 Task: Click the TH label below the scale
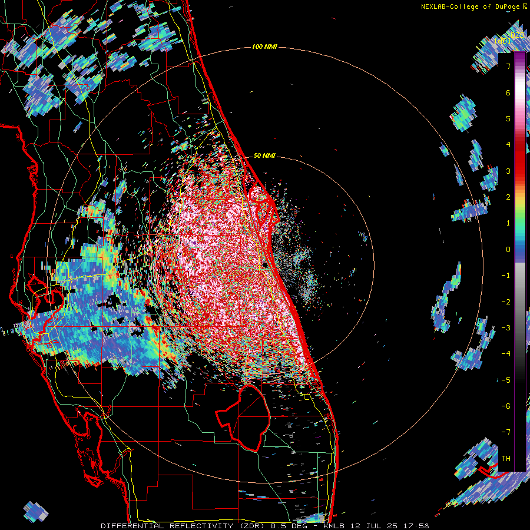click(x=506, y=459)
